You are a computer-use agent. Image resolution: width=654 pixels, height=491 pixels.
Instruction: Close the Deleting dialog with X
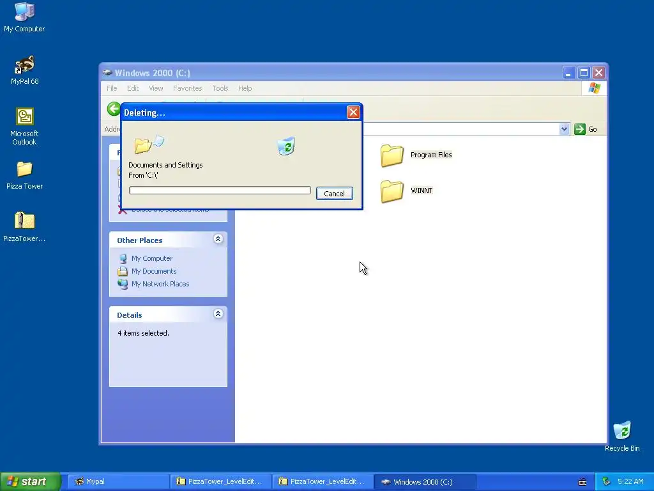pyautogui.click(x=353, y=113)
